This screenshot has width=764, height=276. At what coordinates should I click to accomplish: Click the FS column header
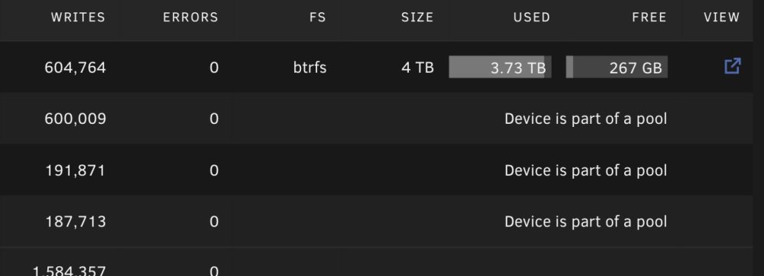[318, 18]
